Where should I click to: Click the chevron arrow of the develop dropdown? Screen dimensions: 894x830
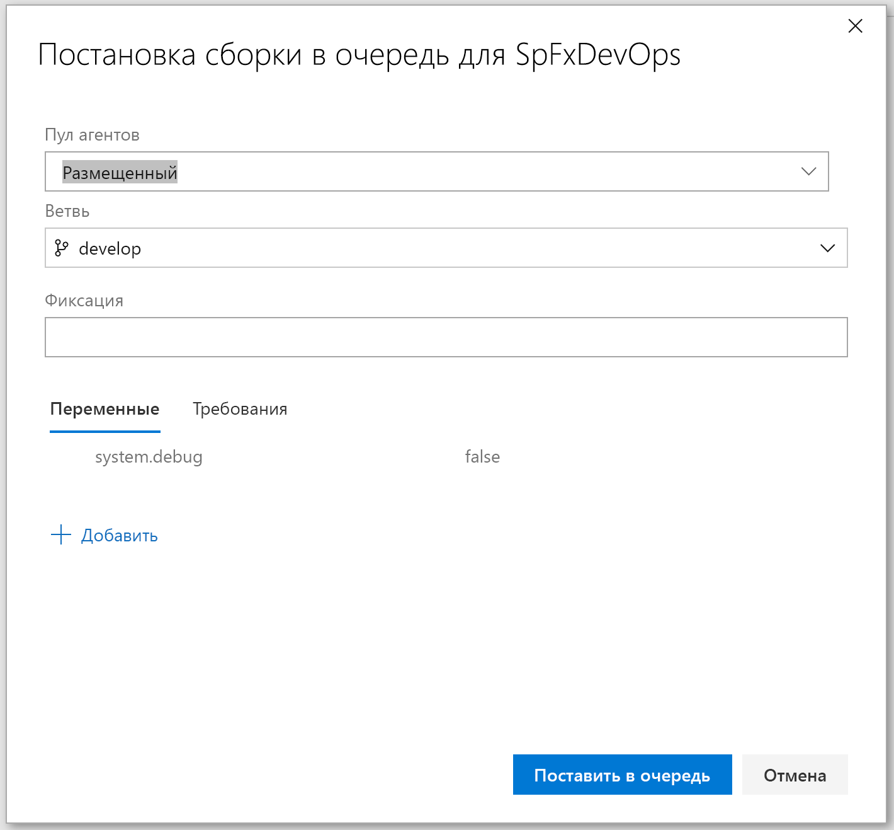pyautogui.click(x=827, y=248)
